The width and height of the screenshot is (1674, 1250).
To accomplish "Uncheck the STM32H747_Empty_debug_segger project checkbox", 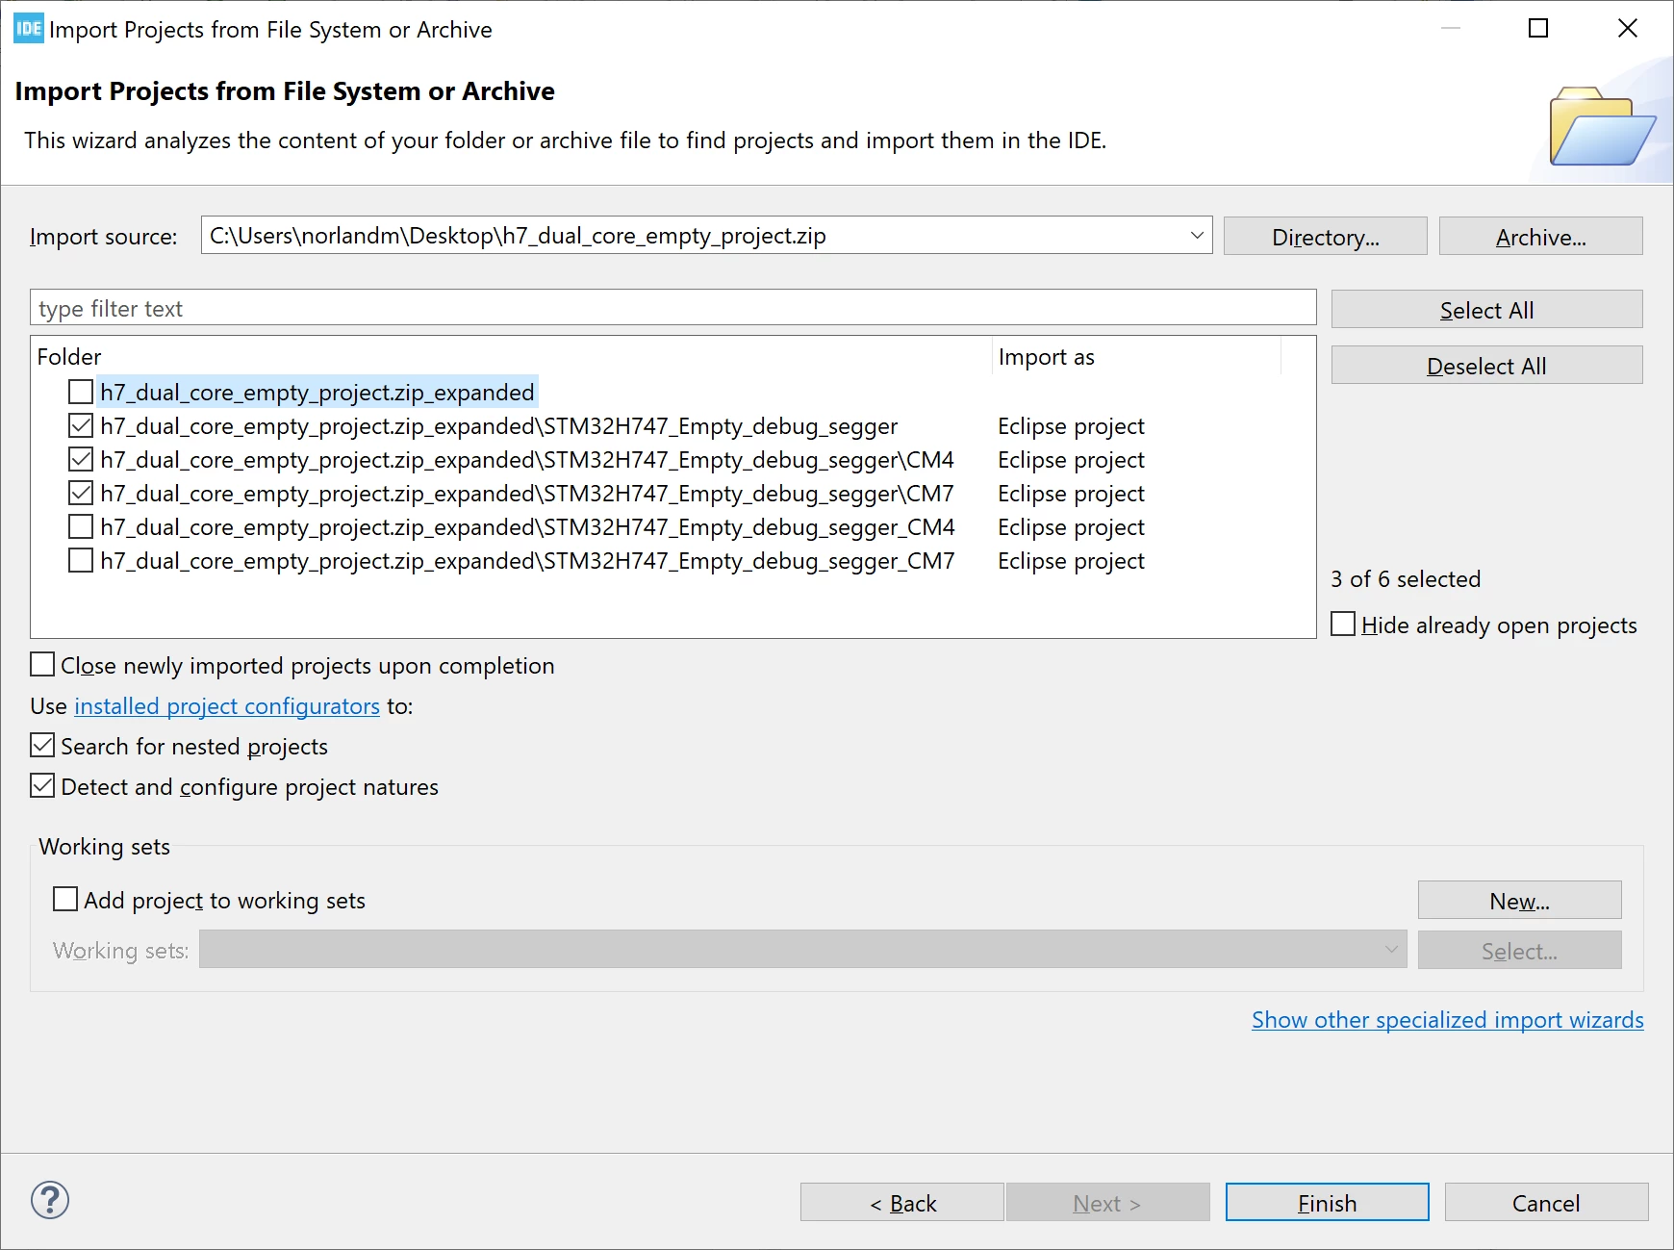I will click(x=81, y=425).
